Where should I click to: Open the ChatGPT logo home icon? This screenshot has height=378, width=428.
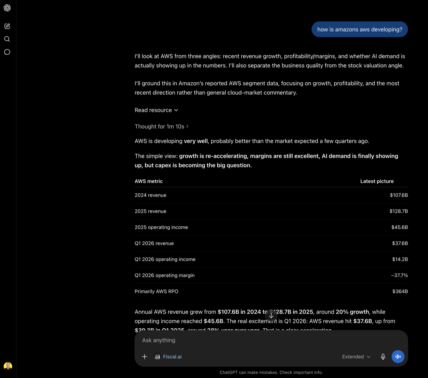click(7, 8)
